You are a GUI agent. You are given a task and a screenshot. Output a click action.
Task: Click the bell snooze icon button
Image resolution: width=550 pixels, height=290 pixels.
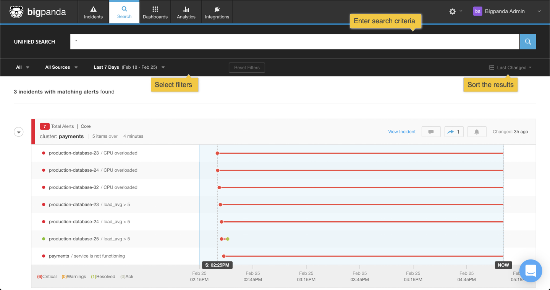[477, 132]
